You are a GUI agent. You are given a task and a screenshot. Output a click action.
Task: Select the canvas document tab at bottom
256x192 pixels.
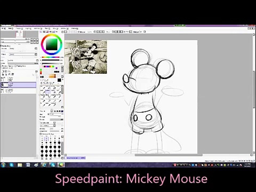(75, 158)
